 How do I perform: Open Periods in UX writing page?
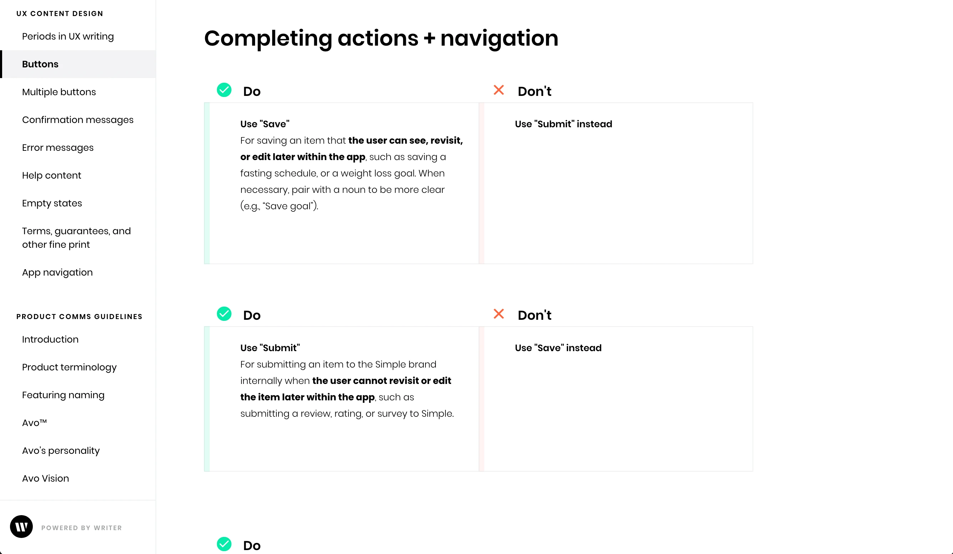tap(68, 36)
